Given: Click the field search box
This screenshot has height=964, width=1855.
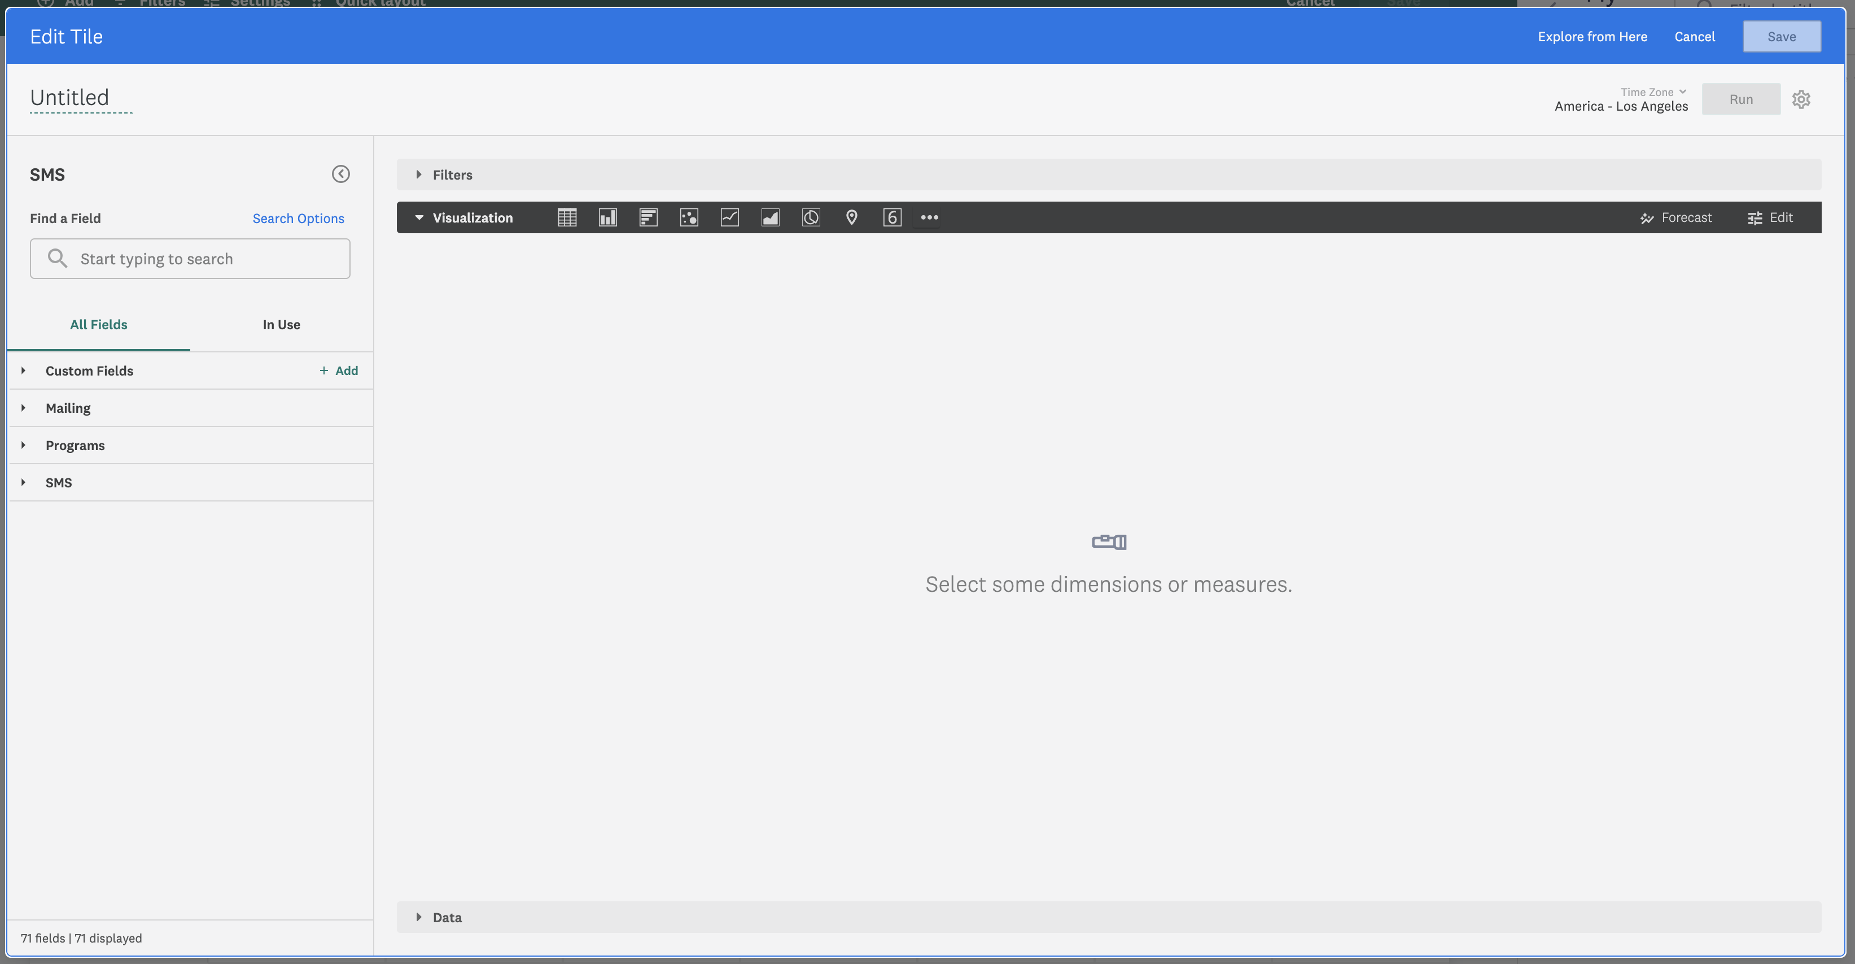Looking at the screenshot, I should (x=189, y=258).
